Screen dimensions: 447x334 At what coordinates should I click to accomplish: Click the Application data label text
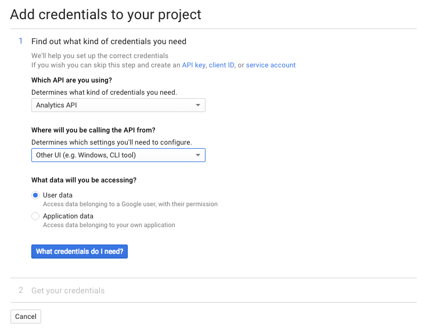(x=68, y=216)
